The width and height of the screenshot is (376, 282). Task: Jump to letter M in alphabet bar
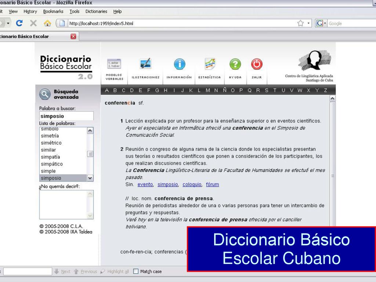(x=208, y=90)
